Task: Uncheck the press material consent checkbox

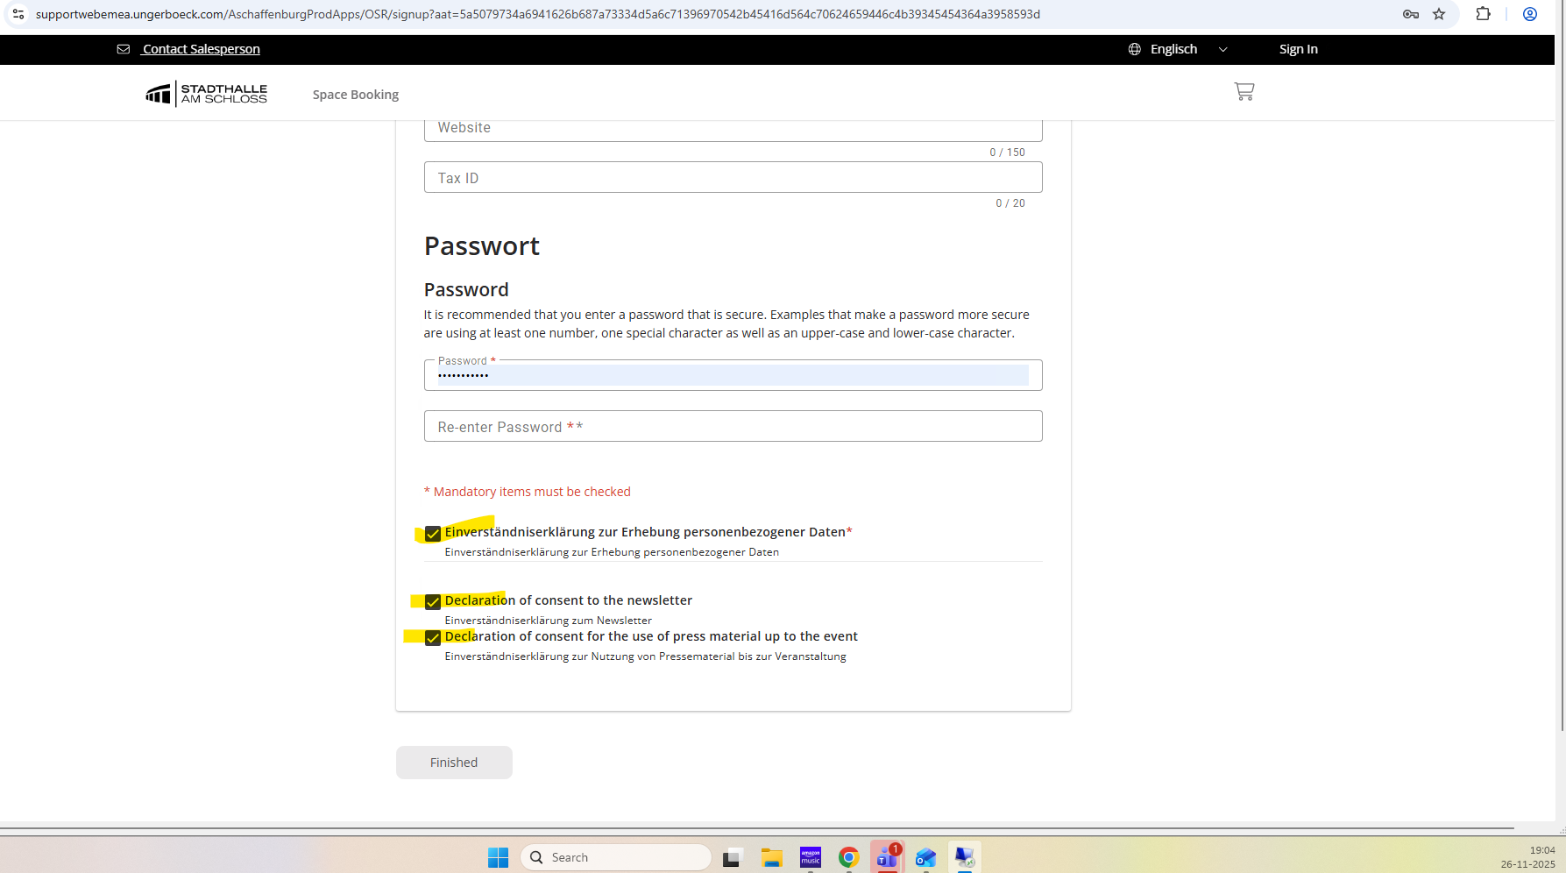Action: (433, 638)
